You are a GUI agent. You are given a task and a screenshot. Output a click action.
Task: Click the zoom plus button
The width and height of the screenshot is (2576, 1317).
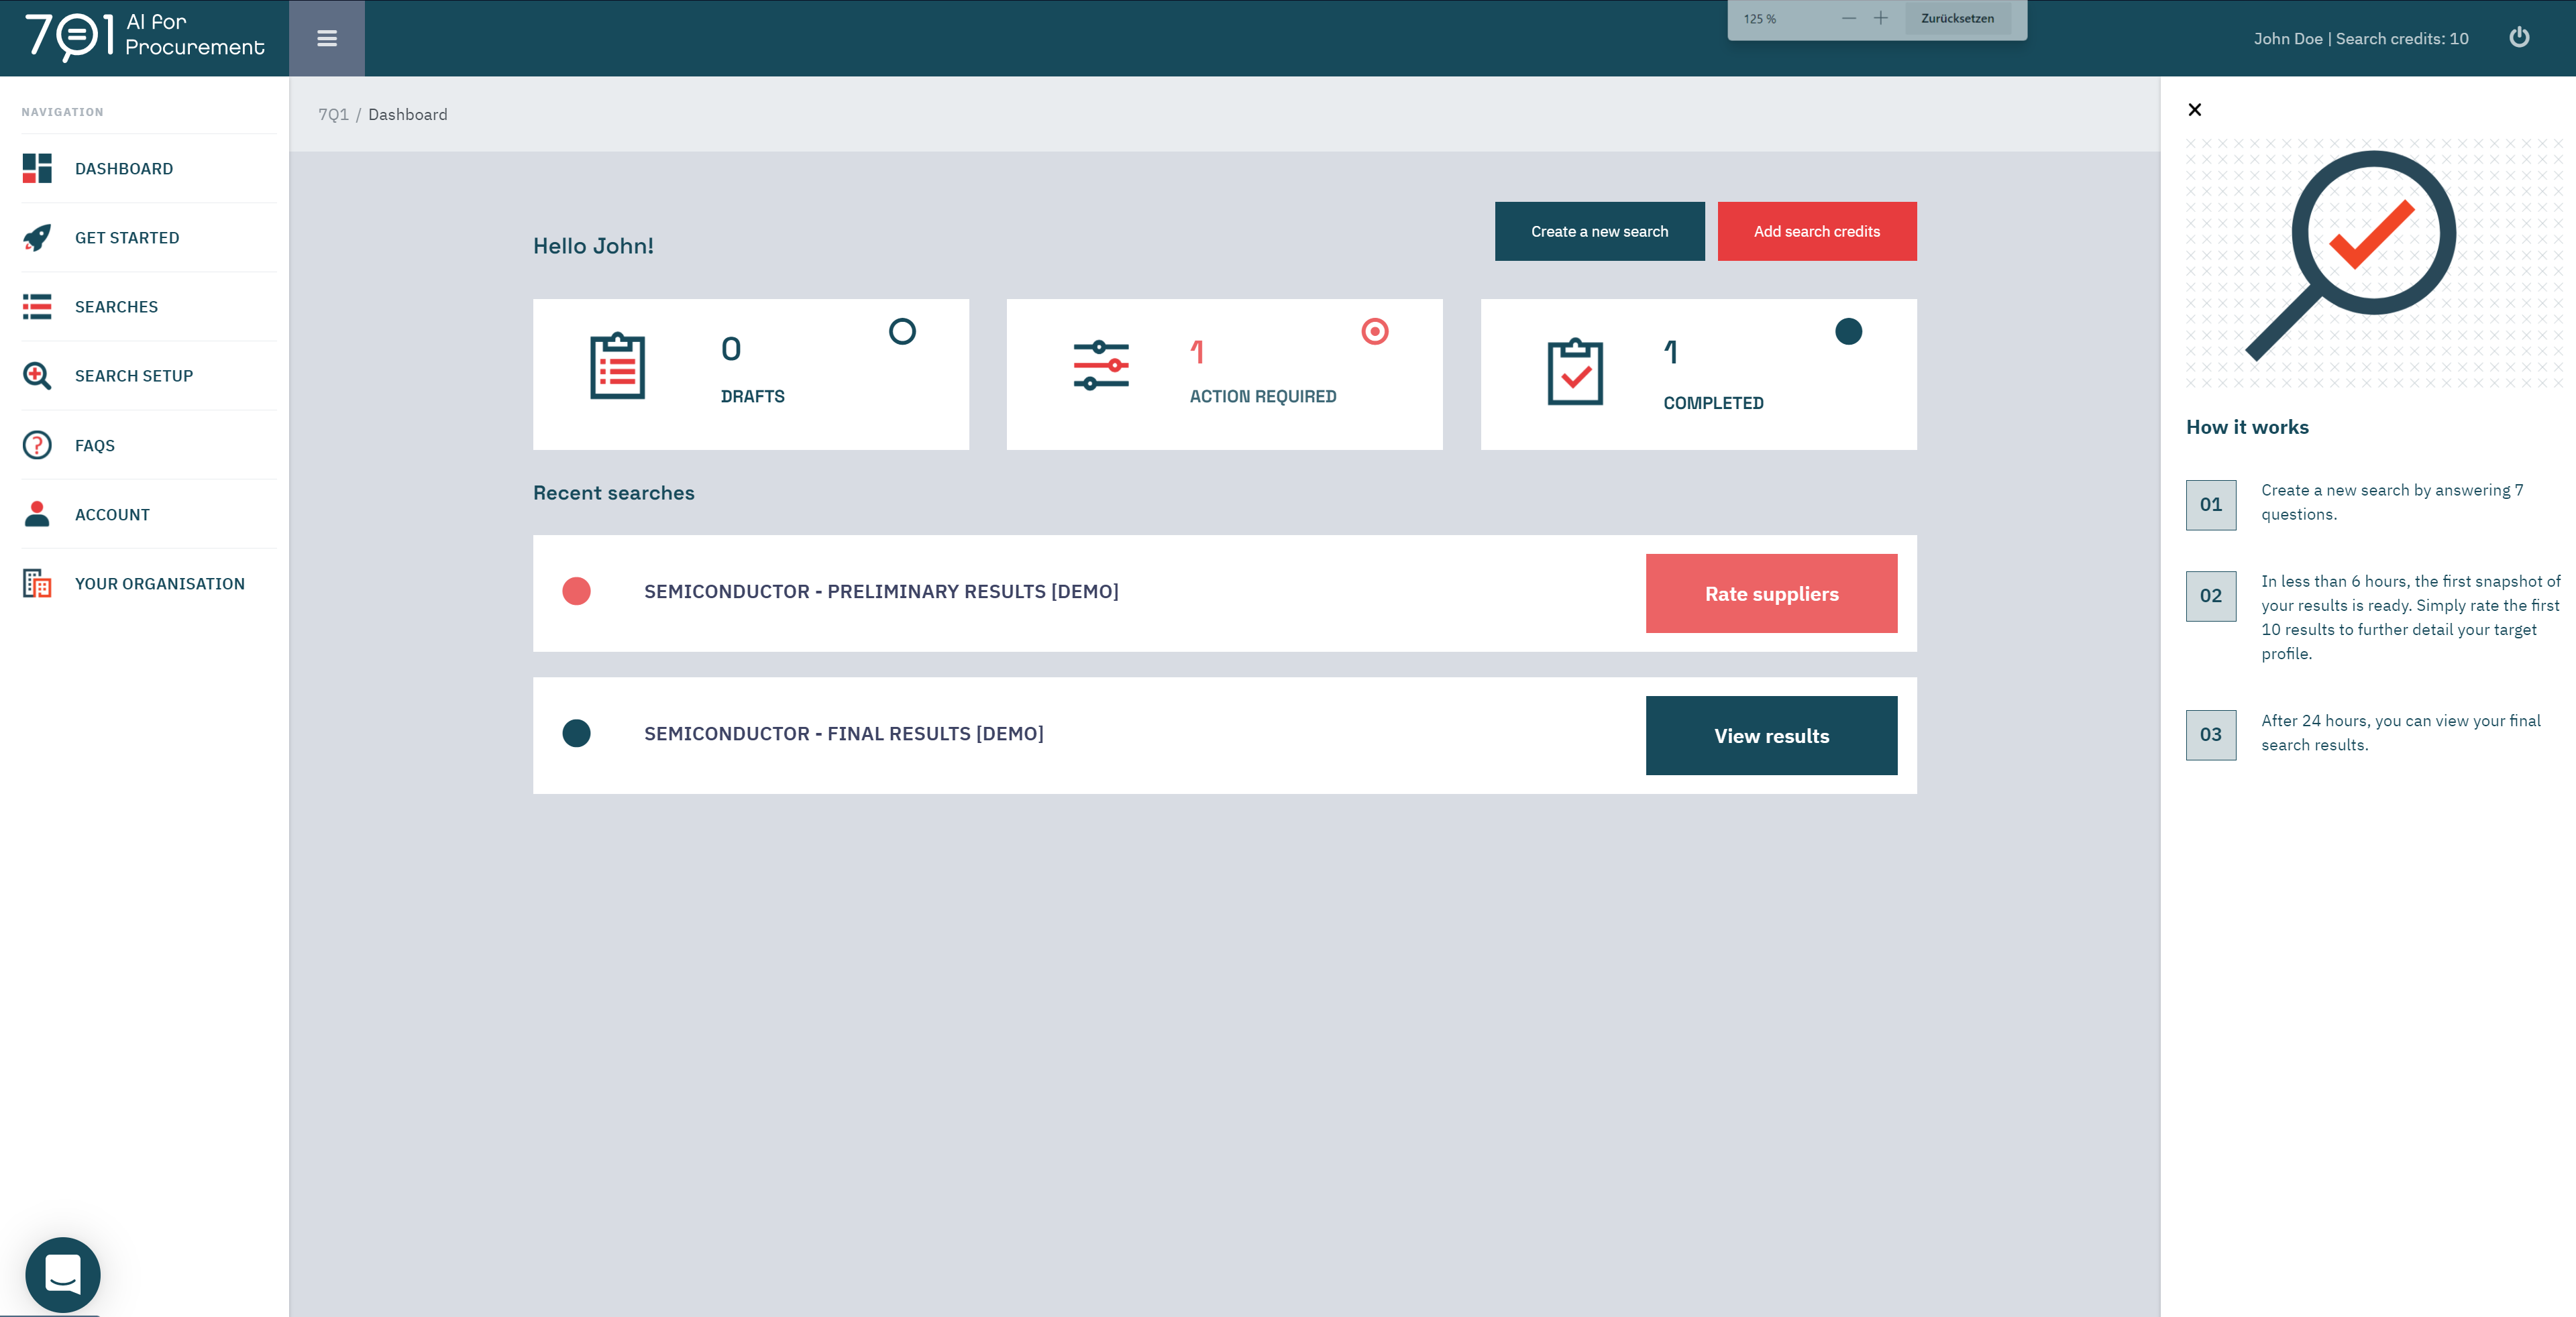1880,18
